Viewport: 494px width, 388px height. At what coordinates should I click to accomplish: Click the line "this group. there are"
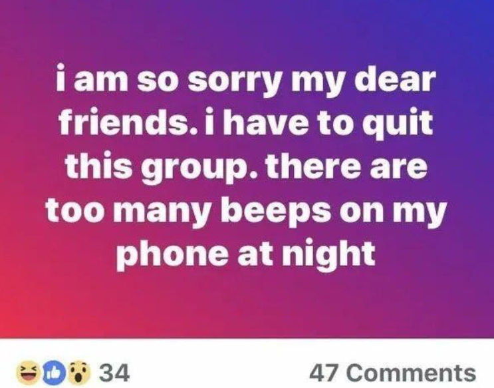(x=247, y=166)
